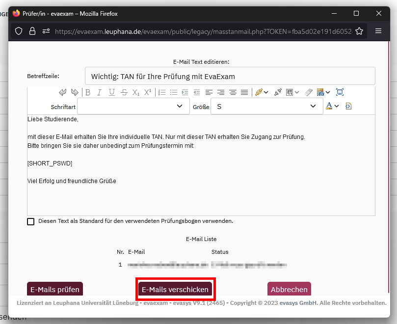Expand the insert link dropdown arrow

(x=266, y=92)
